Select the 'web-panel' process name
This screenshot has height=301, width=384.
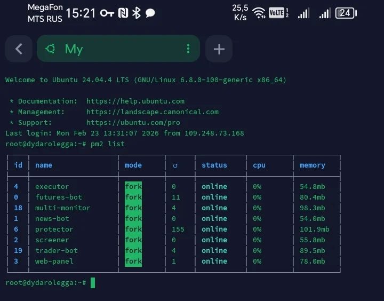point(54,262)
